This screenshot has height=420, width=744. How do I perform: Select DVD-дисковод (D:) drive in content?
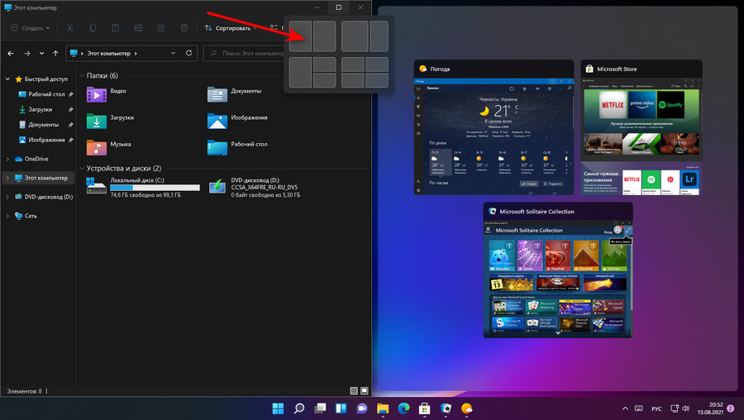click(x=255, y=188)
